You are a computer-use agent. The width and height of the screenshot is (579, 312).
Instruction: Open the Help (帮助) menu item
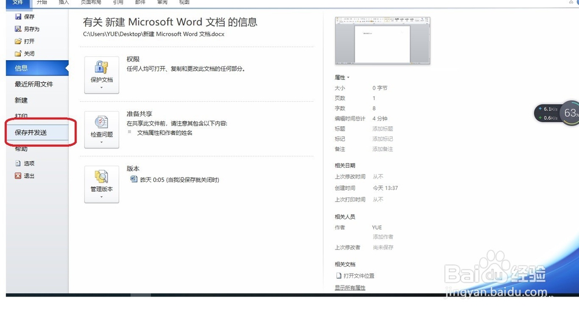coord(21,149)
